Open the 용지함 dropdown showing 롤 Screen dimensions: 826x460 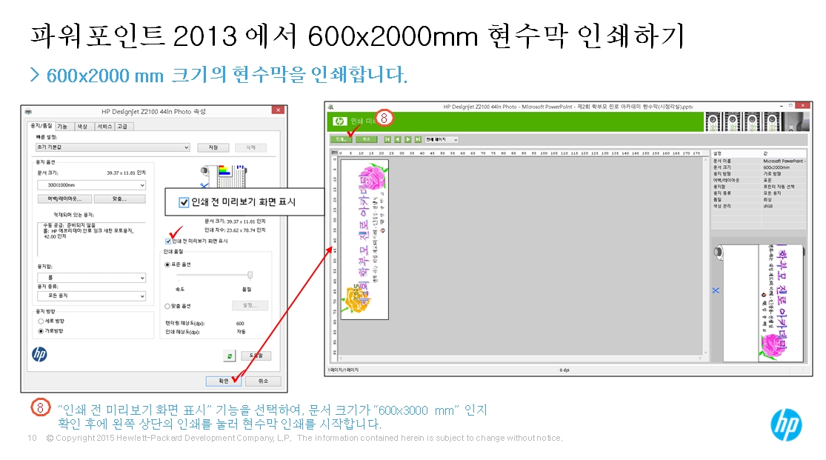click(x=92, y=278)
